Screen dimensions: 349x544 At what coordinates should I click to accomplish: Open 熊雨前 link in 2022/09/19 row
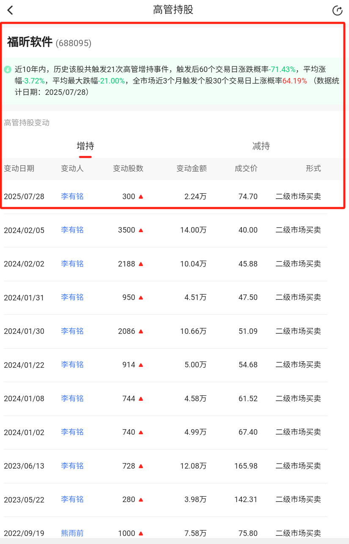[72, 533]
